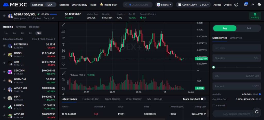
Task: Select the trend line drawing tool
Action: tap(63, 25)
